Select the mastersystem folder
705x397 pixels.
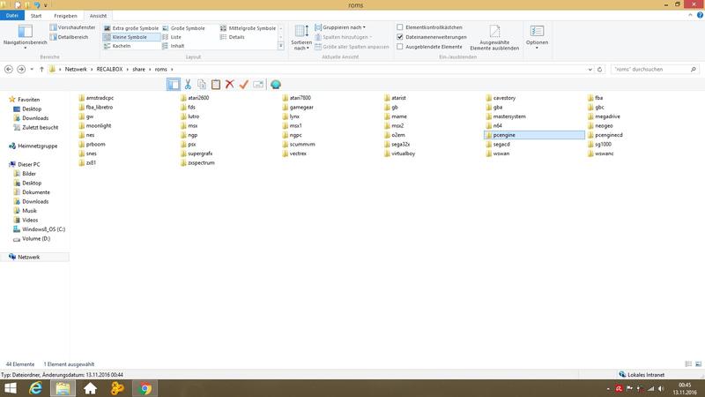(x=506, y=116)
